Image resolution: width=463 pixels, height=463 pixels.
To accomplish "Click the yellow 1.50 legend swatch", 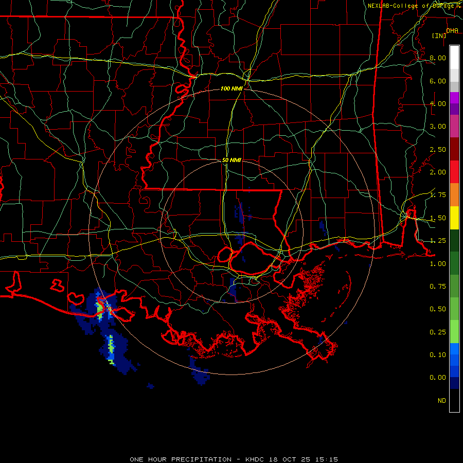I will (x=454, y=218).
